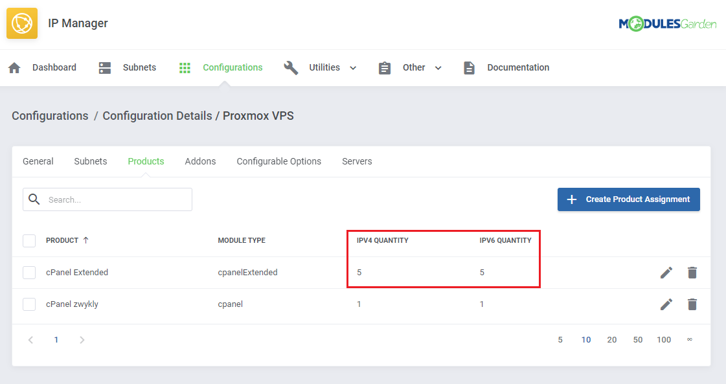
Task: Delete the cPanel Extended assignment
Action: click(x=692, y=273)
